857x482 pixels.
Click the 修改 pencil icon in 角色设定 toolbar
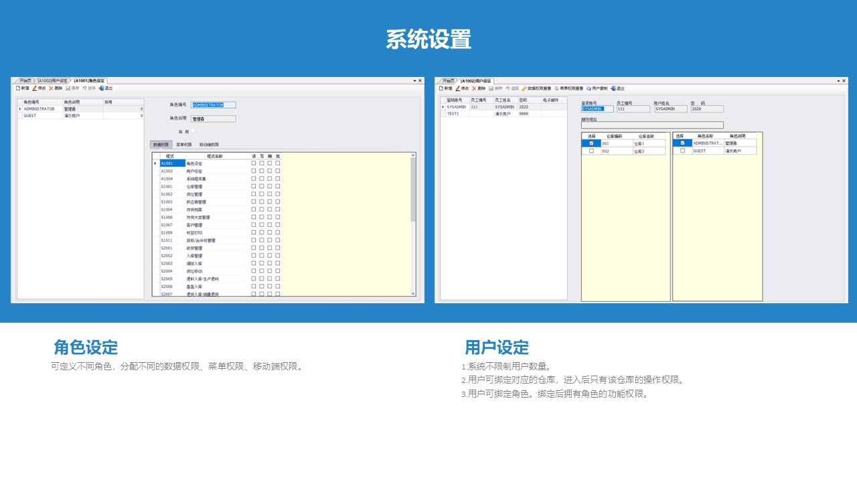[x=34, y=88]
